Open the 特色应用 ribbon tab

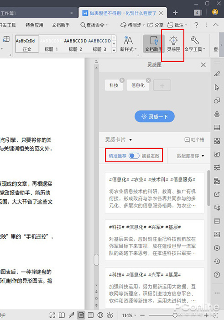(x=34, y=25)
